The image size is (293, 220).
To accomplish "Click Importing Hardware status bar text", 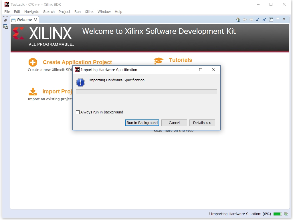I will coord(241,214).
